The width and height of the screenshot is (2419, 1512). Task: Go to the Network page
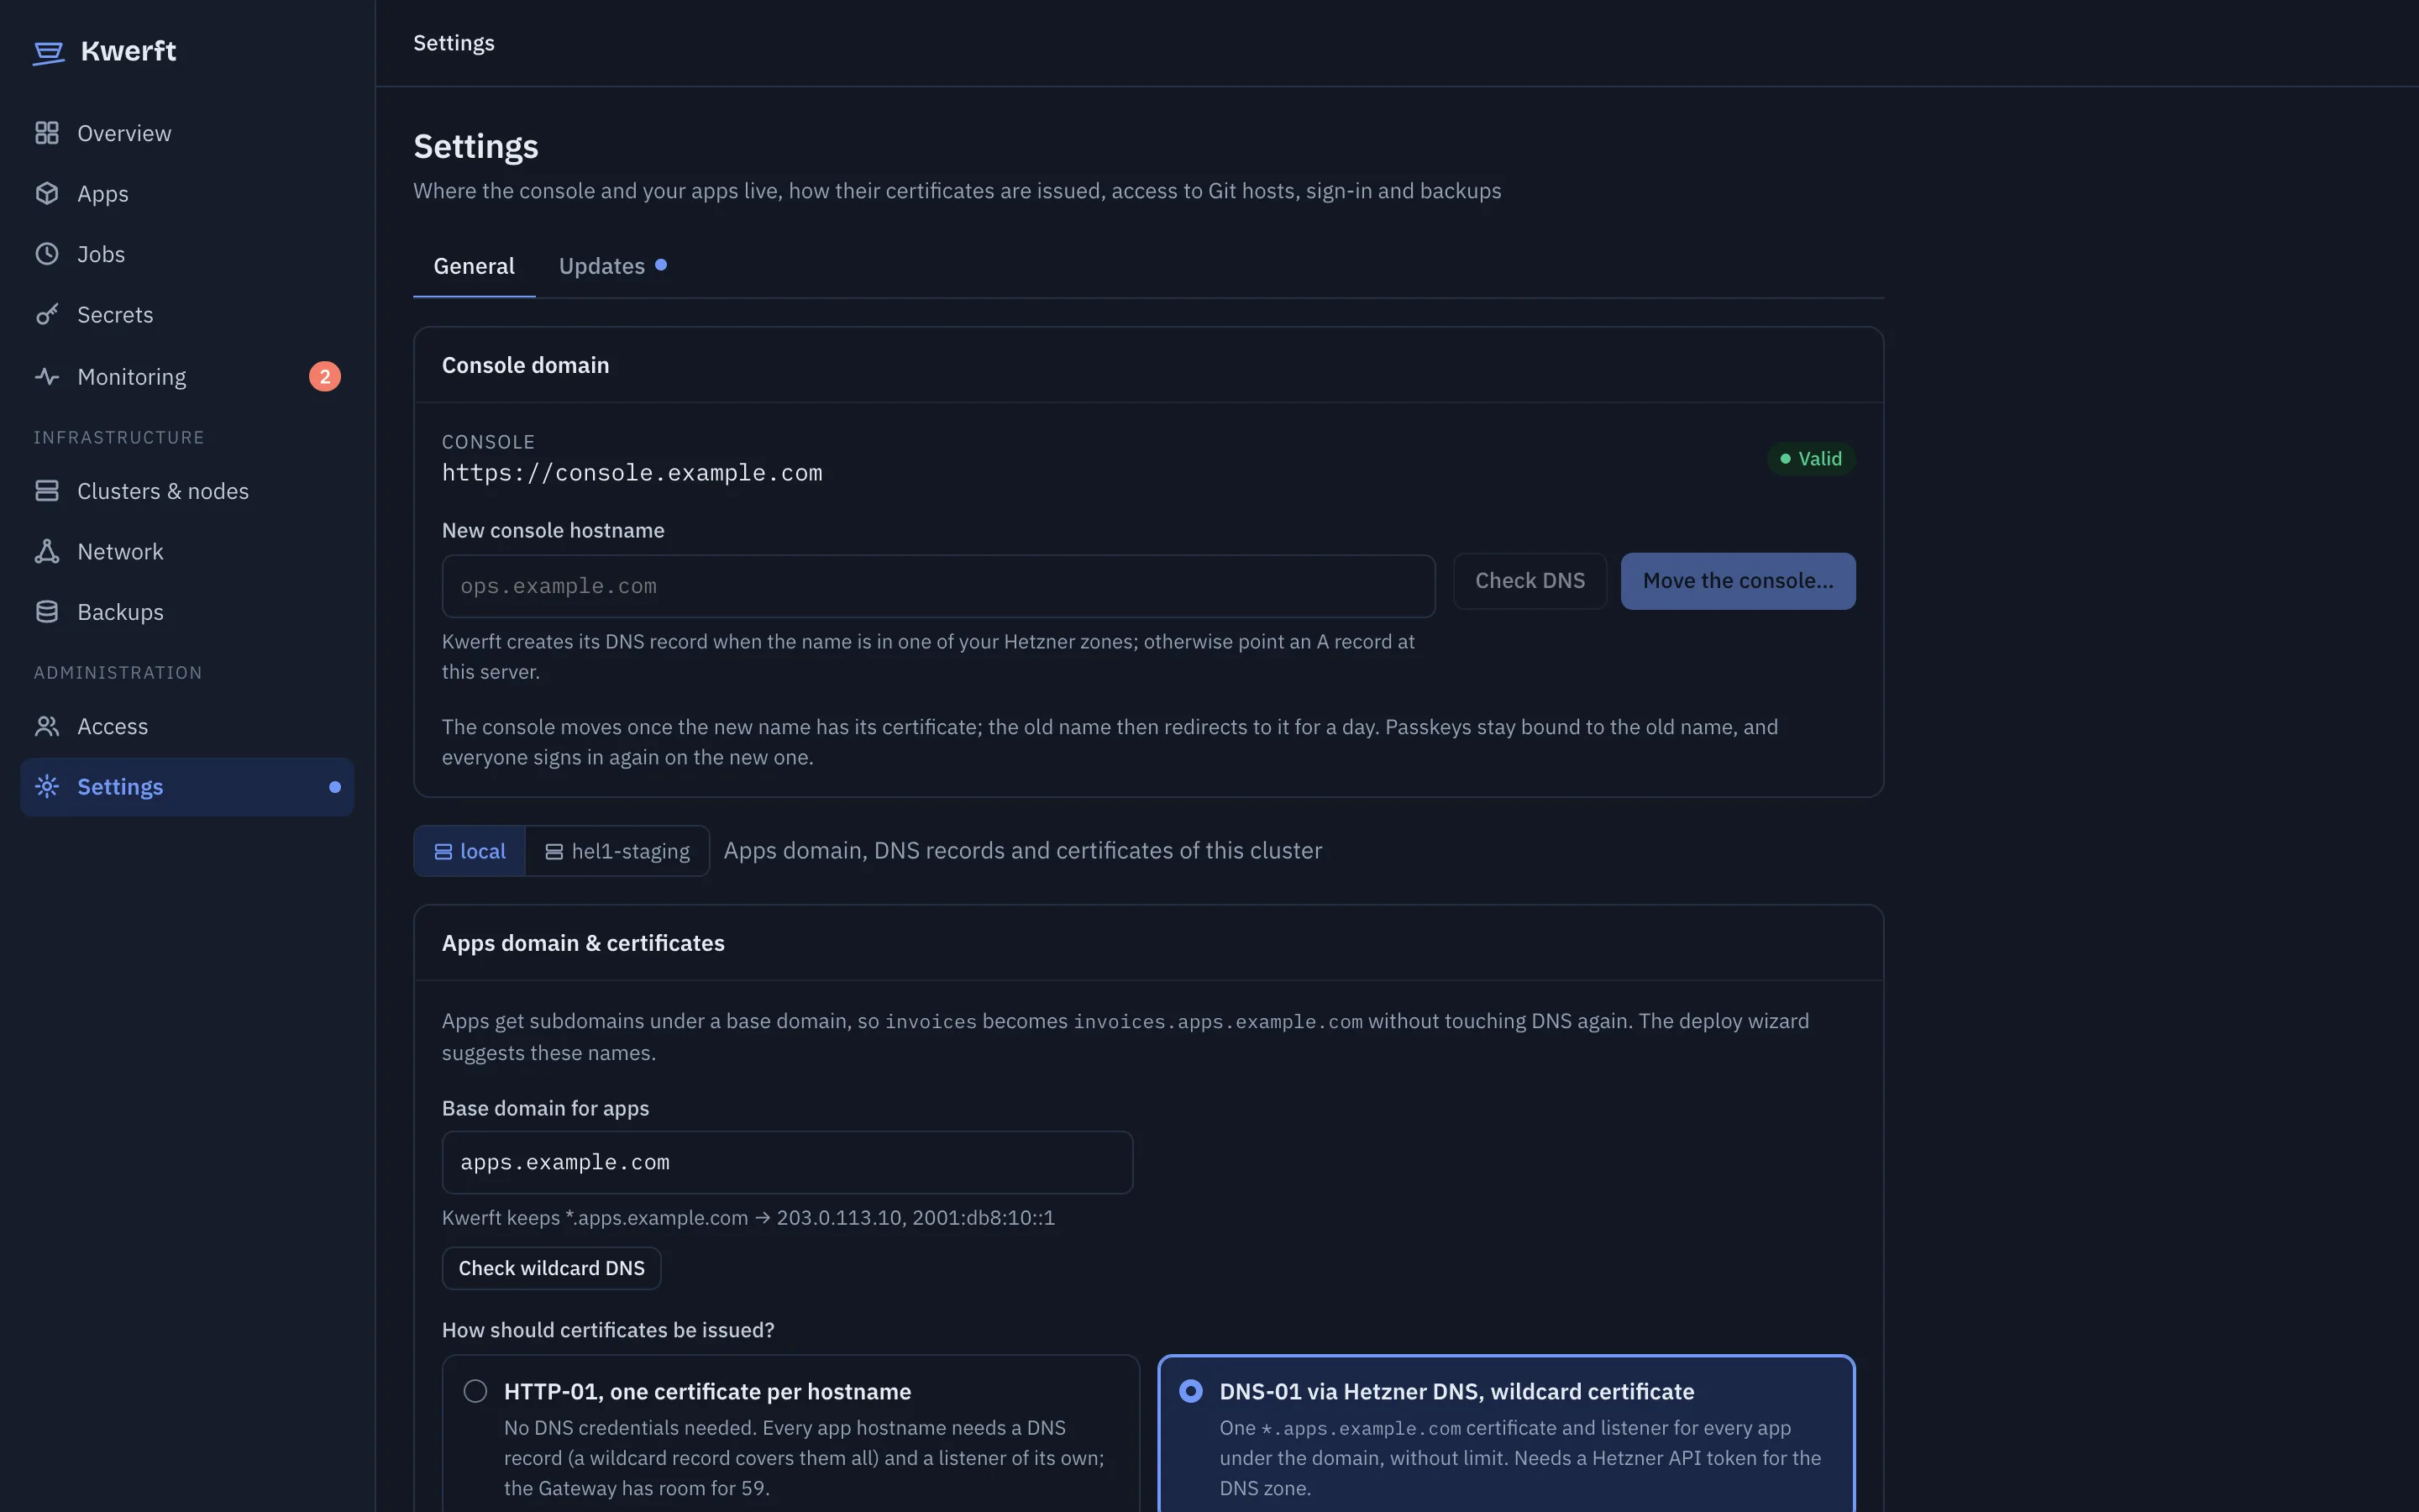(x=187, y=551)
